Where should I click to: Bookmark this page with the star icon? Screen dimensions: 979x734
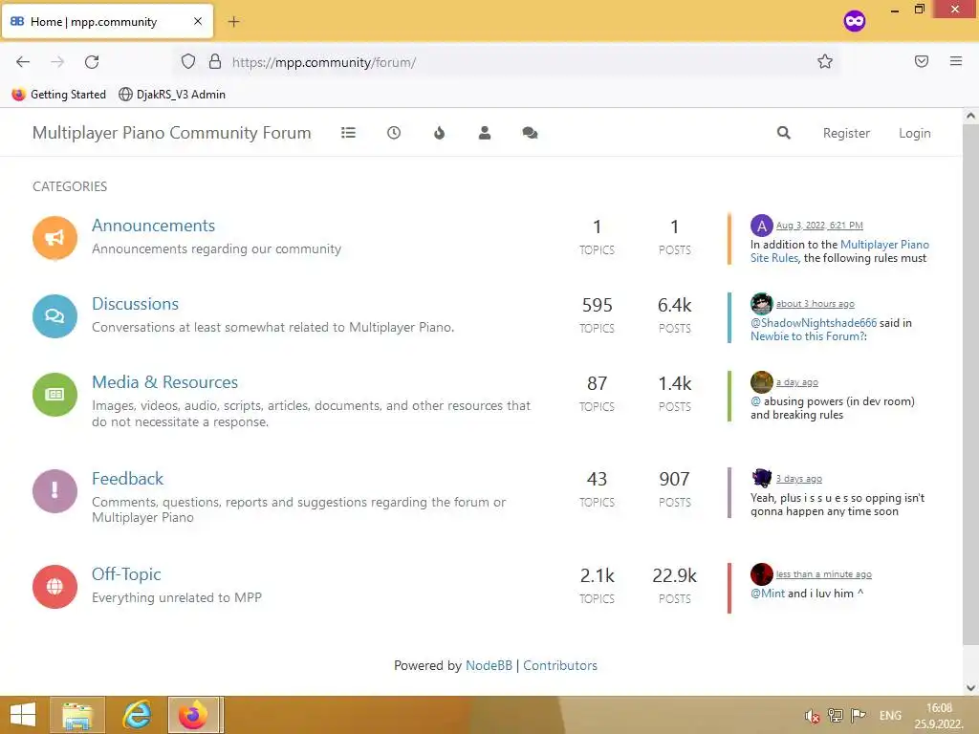coord(825,61)
